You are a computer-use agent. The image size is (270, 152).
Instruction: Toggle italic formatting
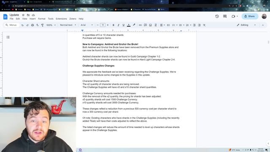point(118,25)
